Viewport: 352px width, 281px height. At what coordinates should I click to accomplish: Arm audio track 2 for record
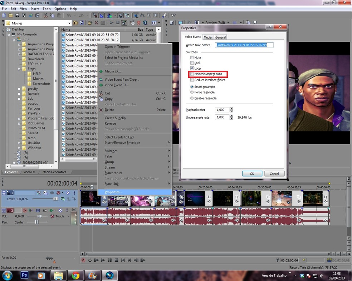coord(25,211)
